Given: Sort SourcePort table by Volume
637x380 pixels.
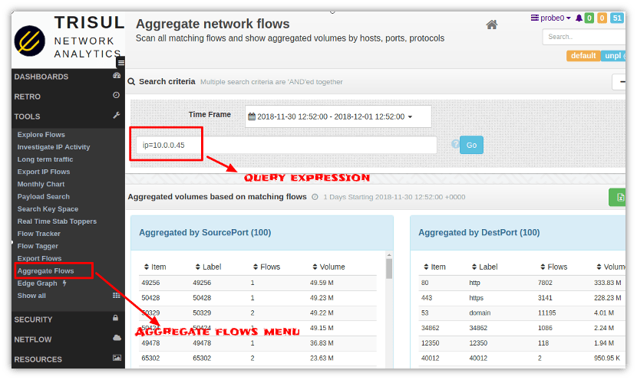Looking at the screenshot, I should pyautogui.click(x=328, y=267).
